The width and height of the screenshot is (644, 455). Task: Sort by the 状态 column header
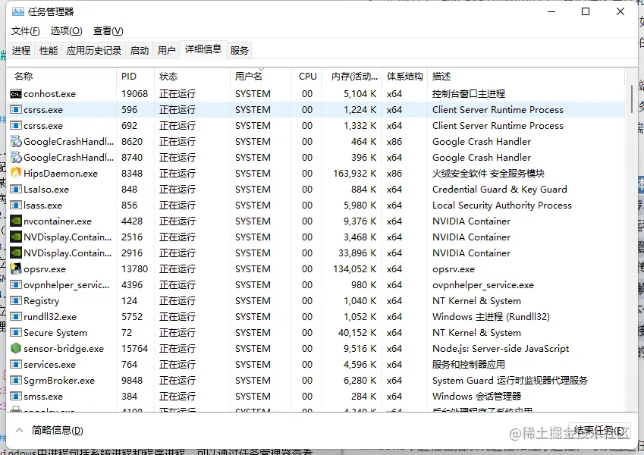pyautogui.click(x=193, y=77)
